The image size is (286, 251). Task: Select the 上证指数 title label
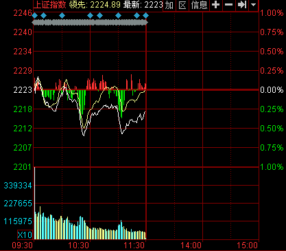(x=50, y=5)
